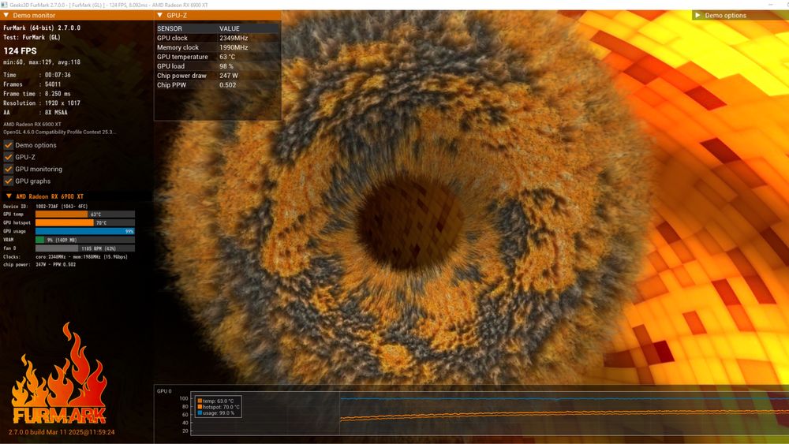This screenshot has height=444, width=789.
Task: Click the VRAM usage bar
Action: click(x=85, y=240)
